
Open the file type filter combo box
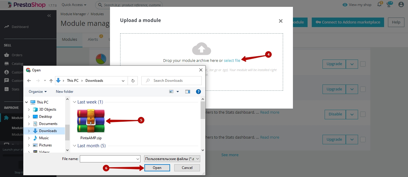pos(172,159)
